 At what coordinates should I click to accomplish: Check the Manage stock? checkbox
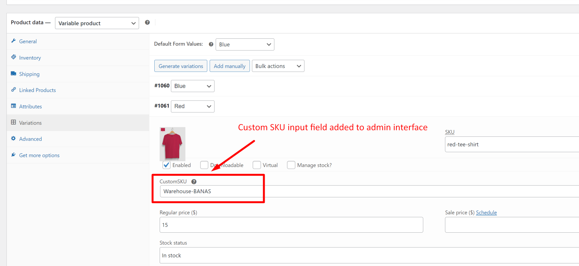coord(291,165)
